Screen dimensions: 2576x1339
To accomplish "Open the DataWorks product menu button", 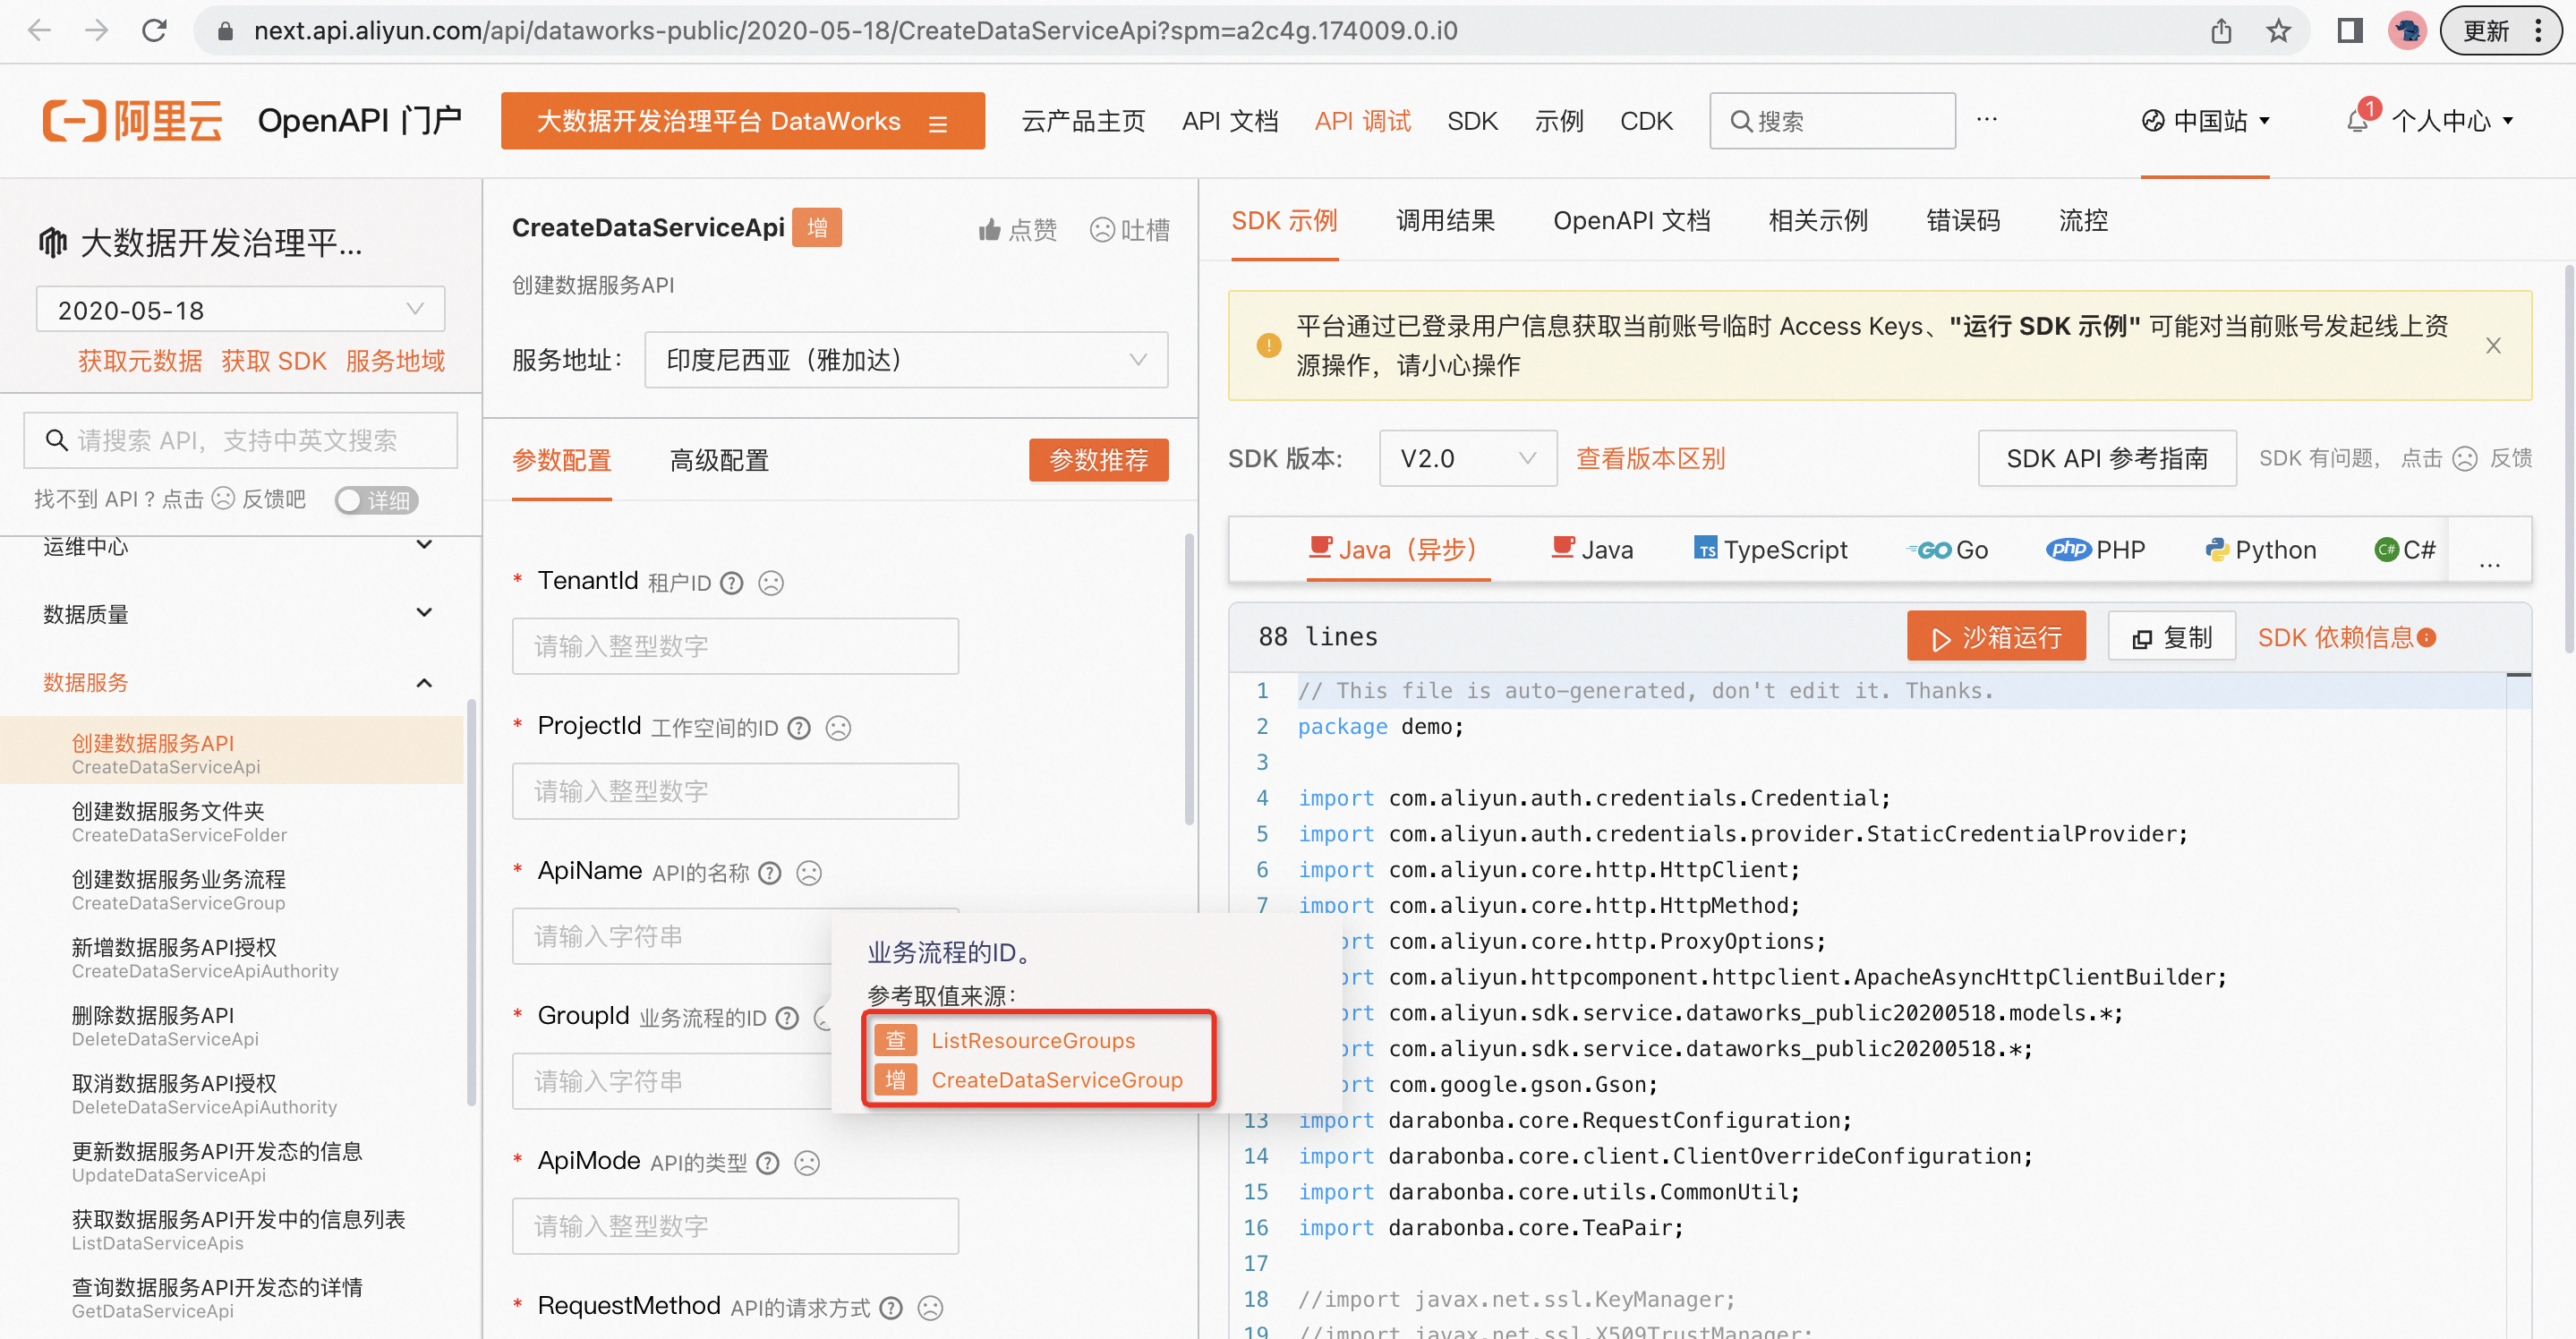I will (742, 121).
